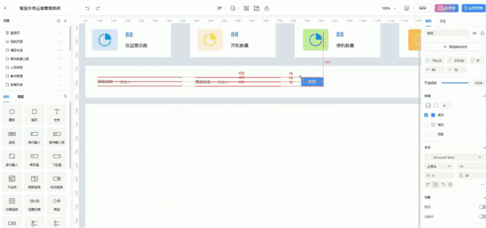
Task: Turn on the 加载中 loading switch
Action: pyautogui.click(x=482, y=216)
